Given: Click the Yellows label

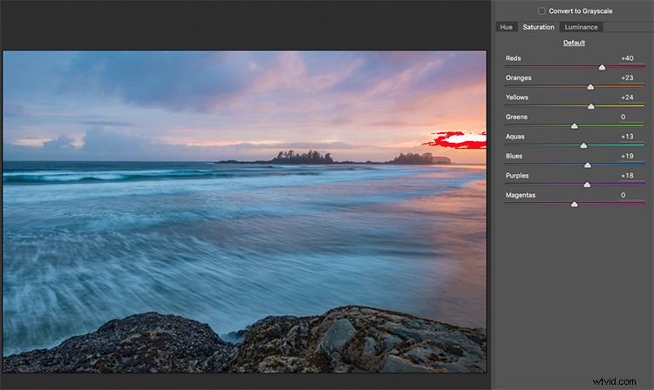Looking at the screenshot, I should point(517,97).
